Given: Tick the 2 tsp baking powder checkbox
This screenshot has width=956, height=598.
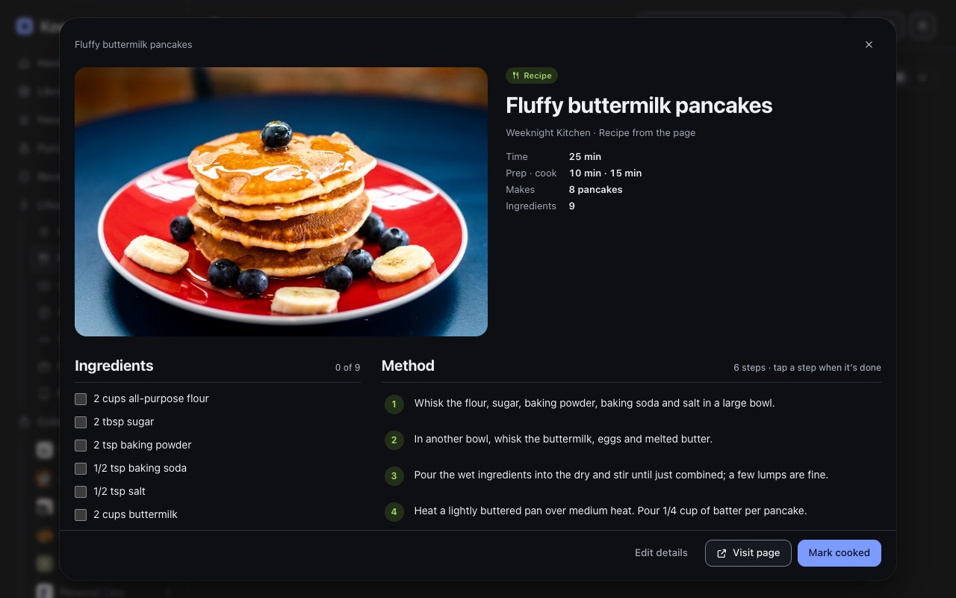Looking at the screenshot, I should pyautogui.click(x=81, y=446).
